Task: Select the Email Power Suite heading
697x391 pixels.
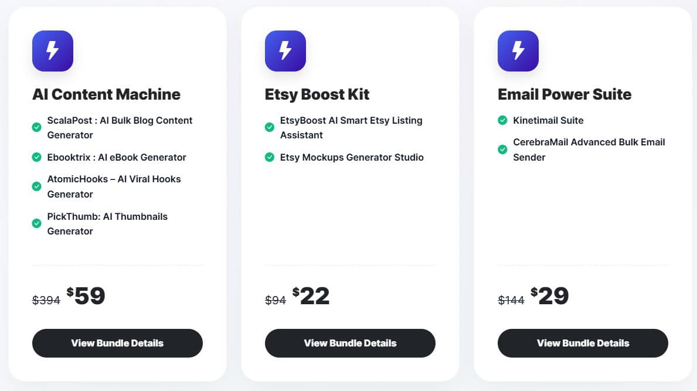Action: click(x=565, y=94)
